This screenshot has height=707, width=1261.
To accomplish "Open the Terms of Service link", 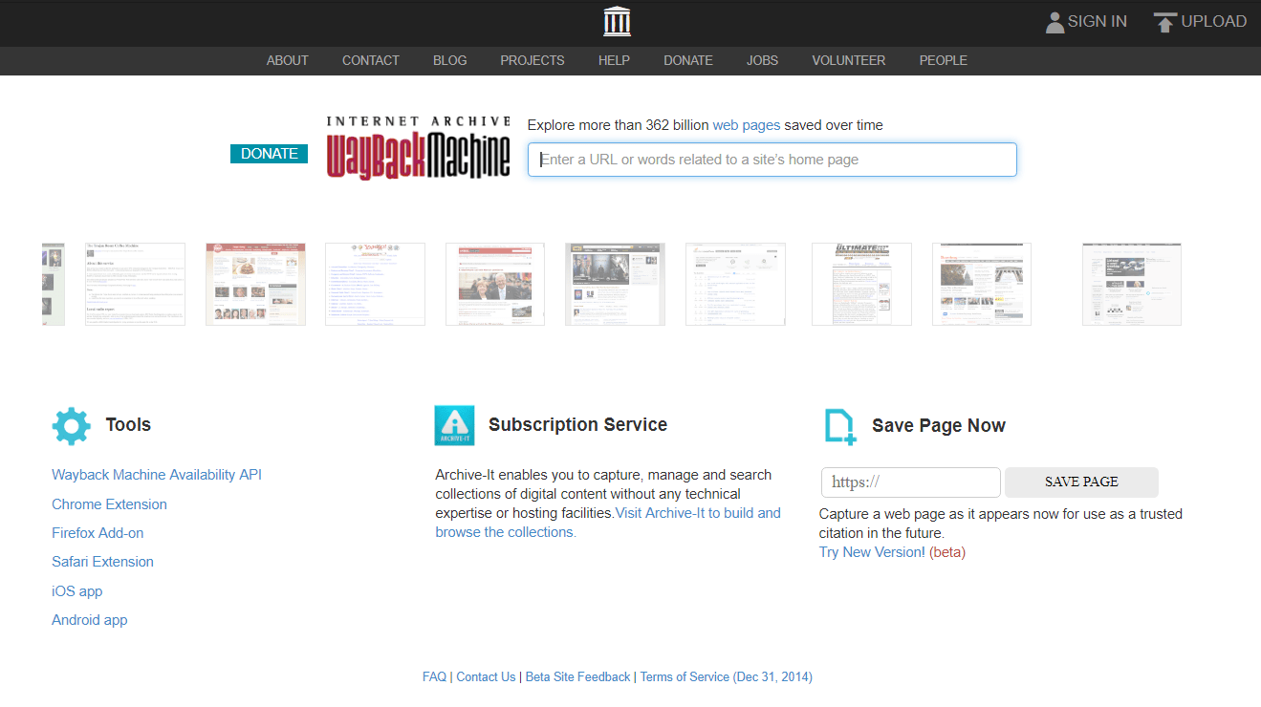I will point(727,676).
